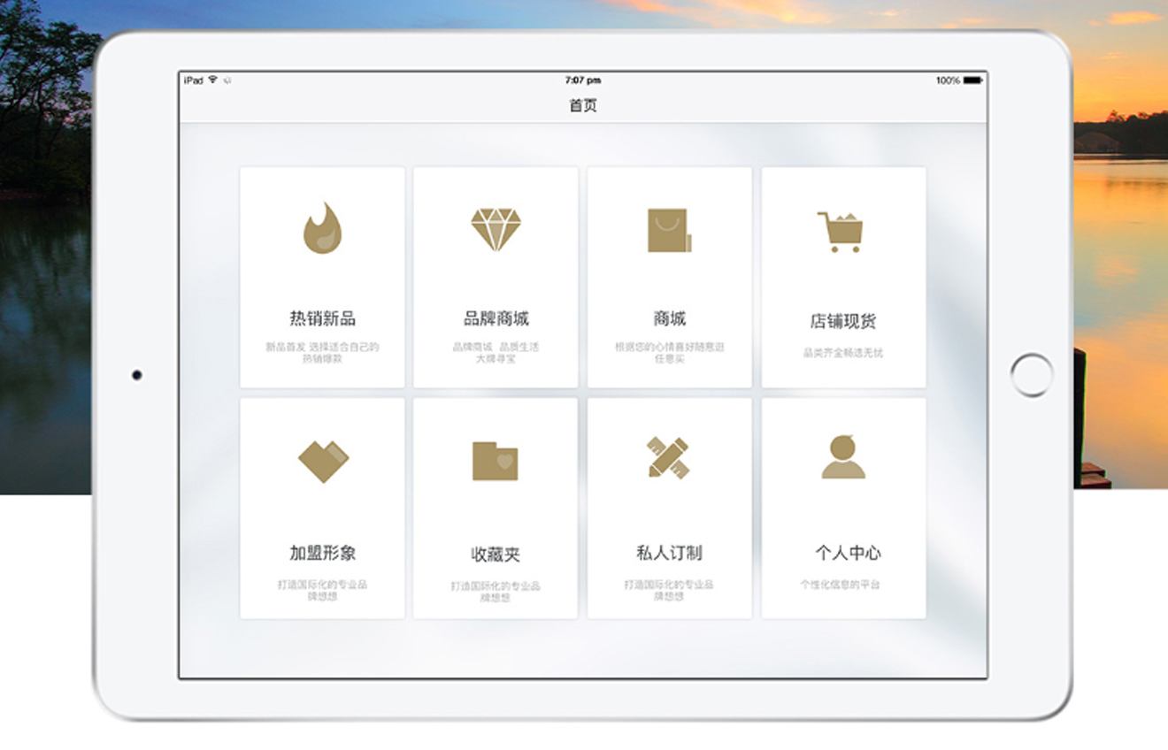Tap the shopping cart icon

[x=841, y=232]
